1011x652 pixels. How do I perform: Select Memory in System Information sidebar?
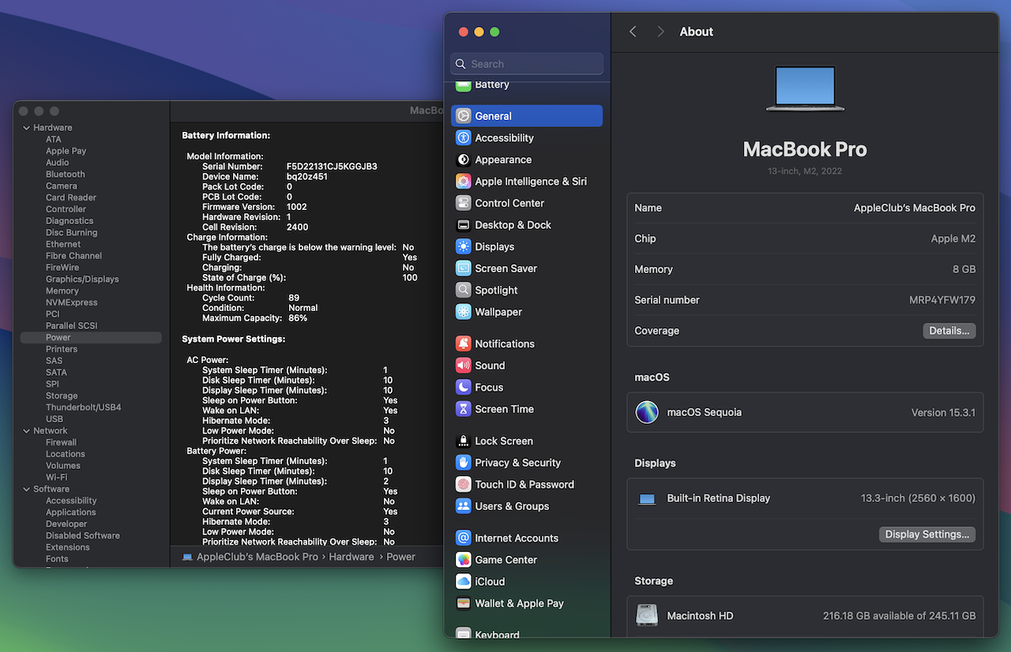click(x=62, y=291)
